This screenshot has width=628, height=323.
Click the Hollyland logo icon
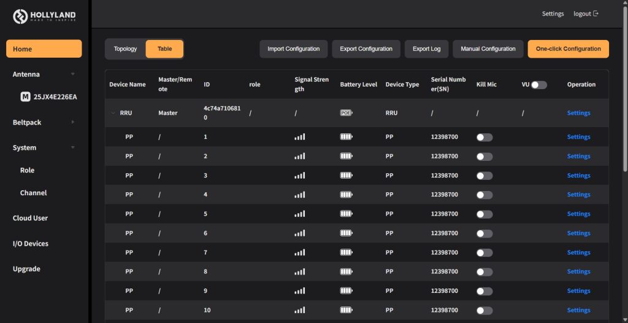21,17
